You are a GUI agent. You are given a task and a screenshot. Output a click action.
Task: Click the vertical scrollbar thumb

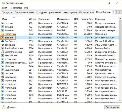click(120, 41)
